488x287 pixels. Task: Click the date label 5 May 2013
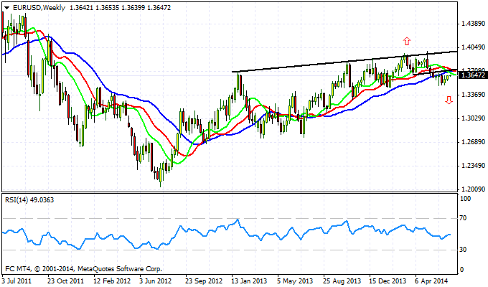(x=295, y=281)
